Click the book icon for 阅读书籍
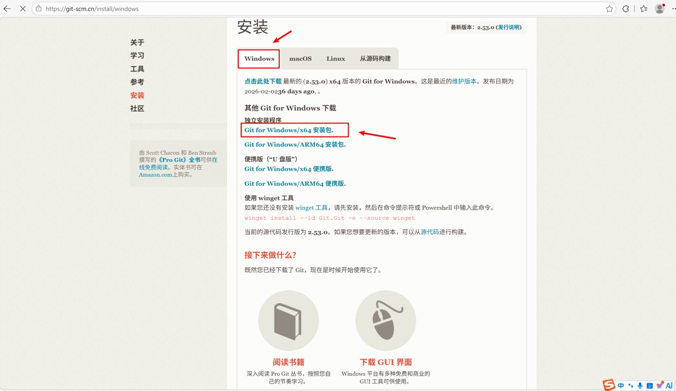Screen dimensions: 676x391 (x=288, y=321)
